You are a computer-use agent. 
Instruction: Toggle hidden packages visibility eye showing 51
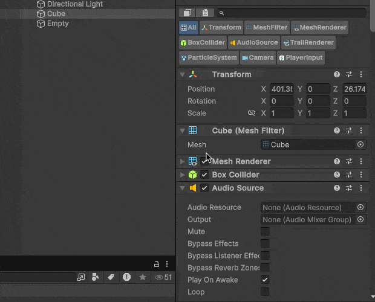coord(163,277)
